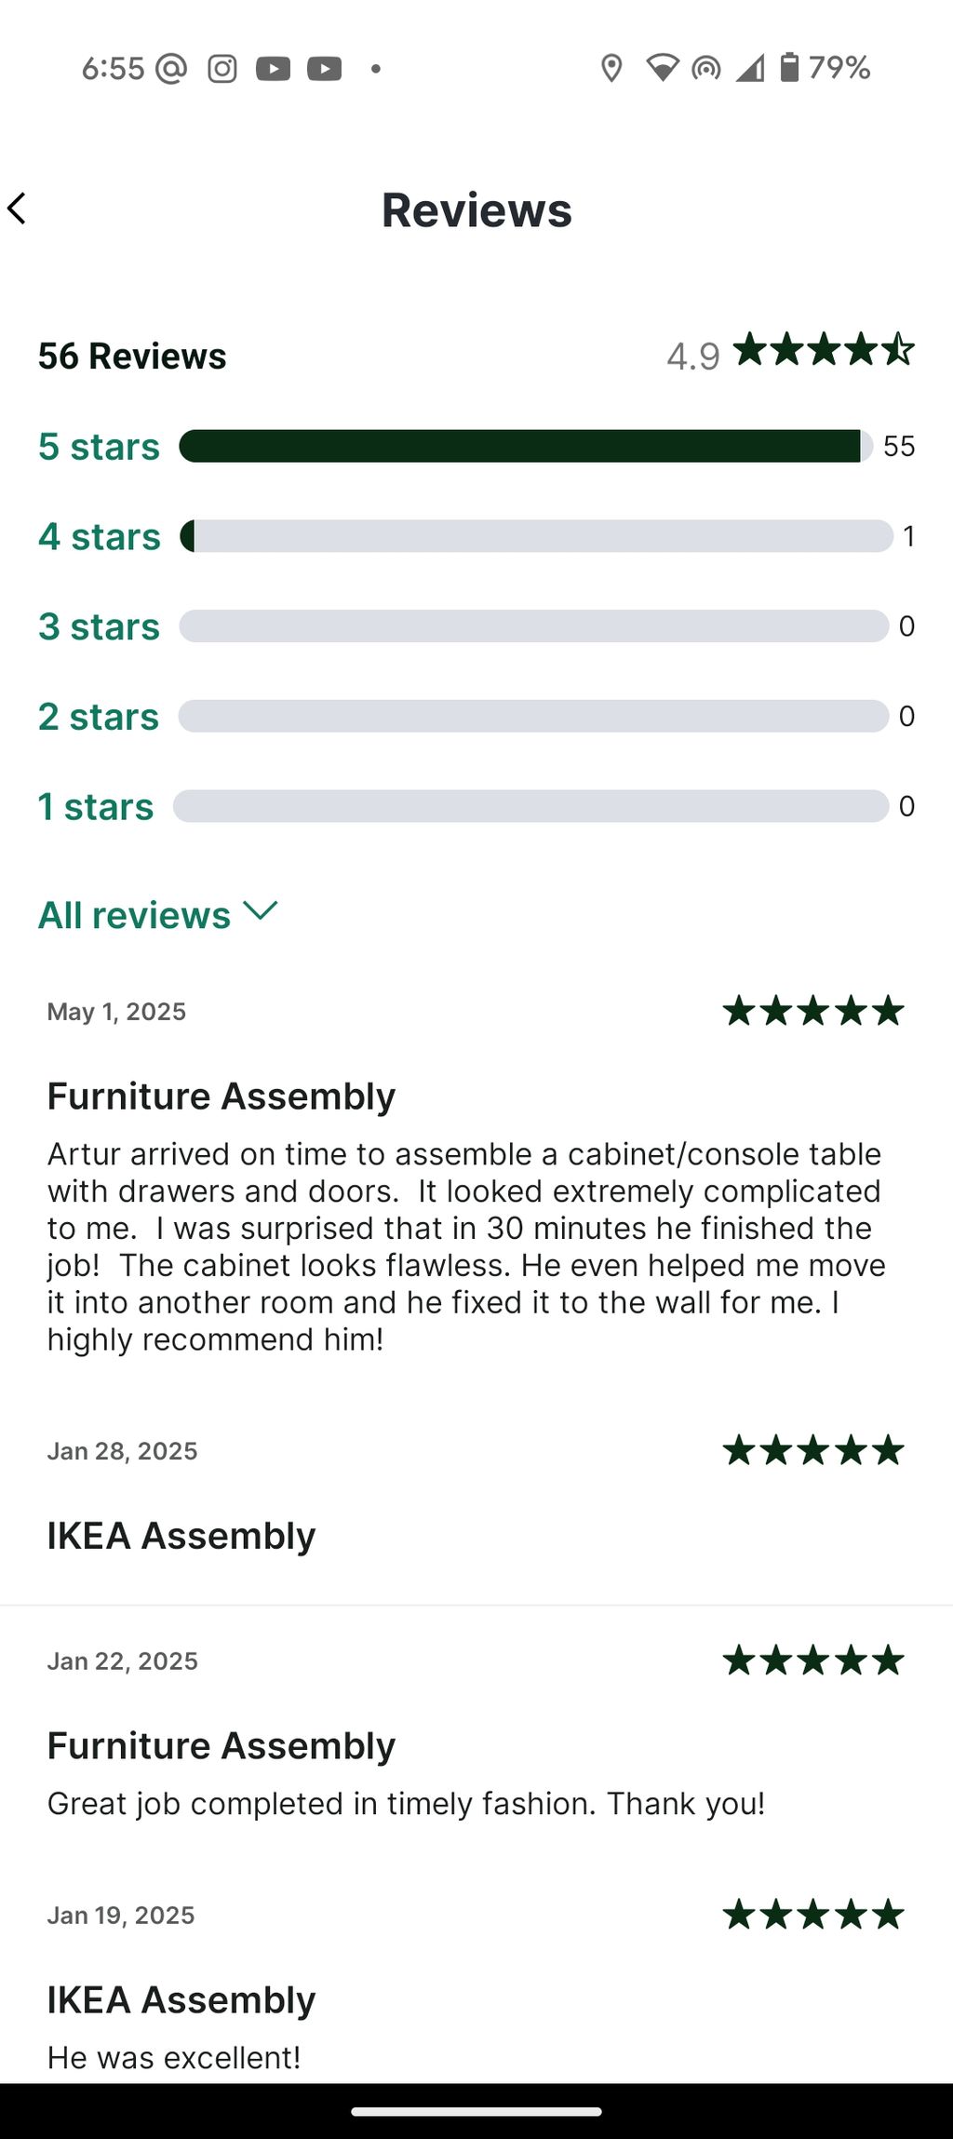The width and height of the screenshot is (953, 2139).
Task: Tap the 5 stars progress bar
Action: point(526,446)
